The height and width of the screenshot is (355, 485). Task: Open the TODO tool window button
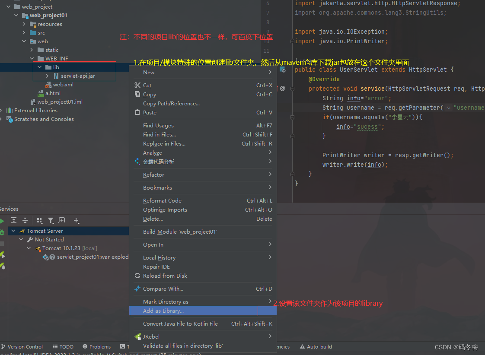point(63,347)
